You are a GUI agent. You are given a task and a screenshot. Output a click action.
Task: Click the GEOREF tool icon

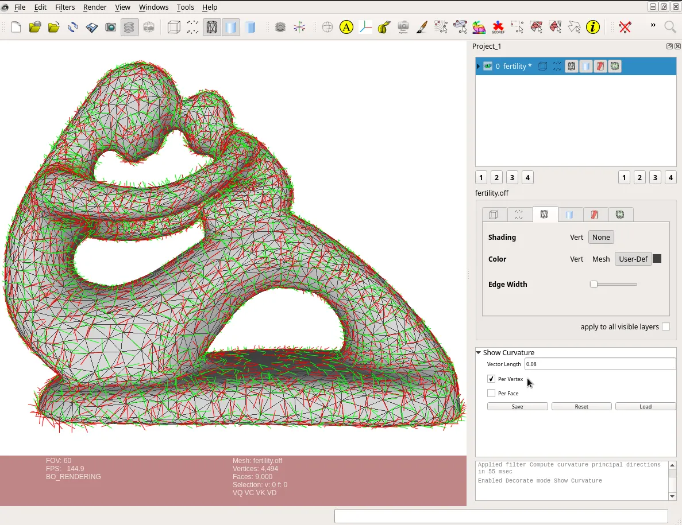(x=498, y=27)
